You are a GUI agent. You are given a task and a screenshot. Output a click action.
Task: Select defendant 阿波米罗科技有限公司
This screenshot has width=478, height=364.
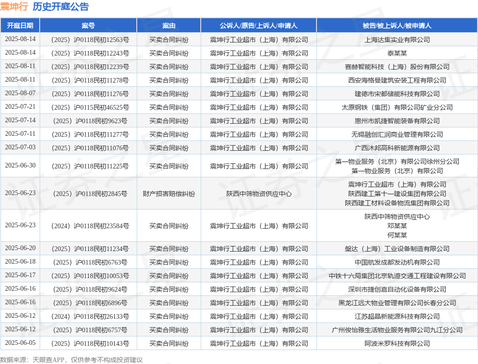pyautogui.click(x=397, y=343)
